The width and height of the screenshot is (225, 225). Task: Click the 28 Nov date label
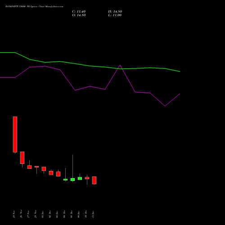[x=36, y=214]
